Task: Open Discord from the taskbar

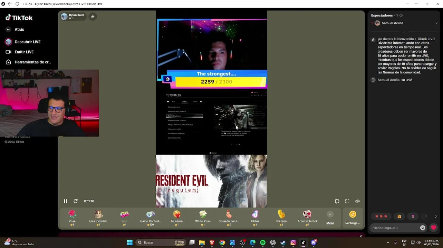Action: pos(314,242)
